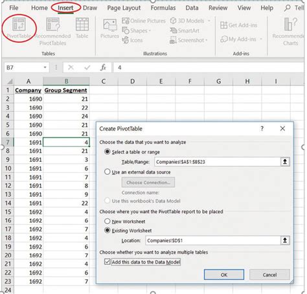
Task: Cancel formula entry with the X icon
Action: pos(71,67)
